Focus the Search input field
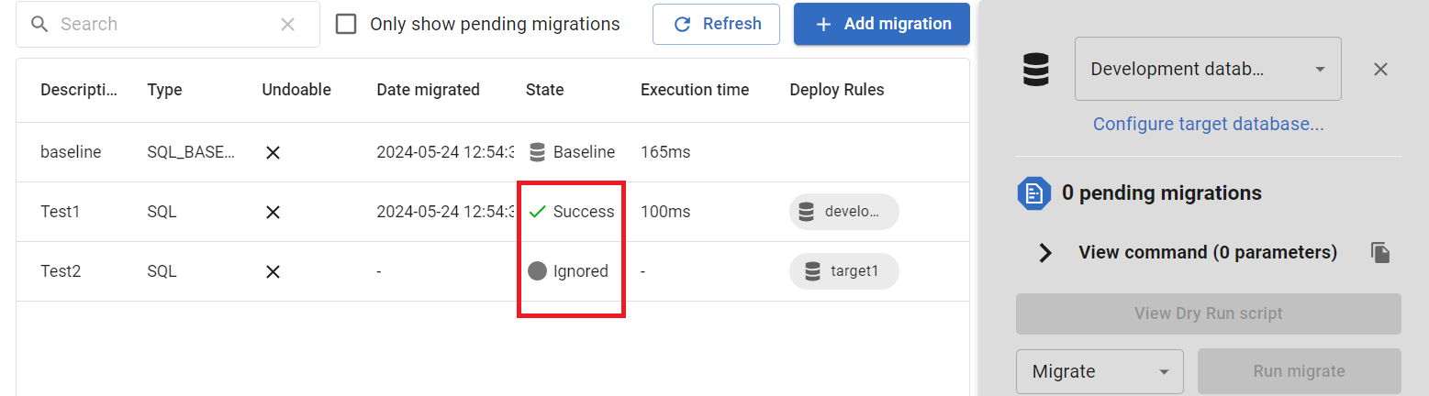The image size is (1429, 396). 165,25
